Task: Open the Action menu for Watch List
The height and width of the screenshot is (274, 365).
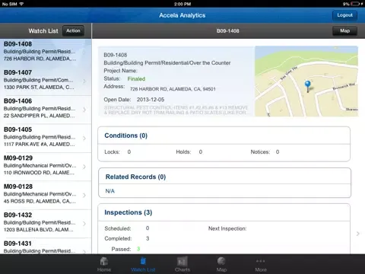Action: coord(73,30)
